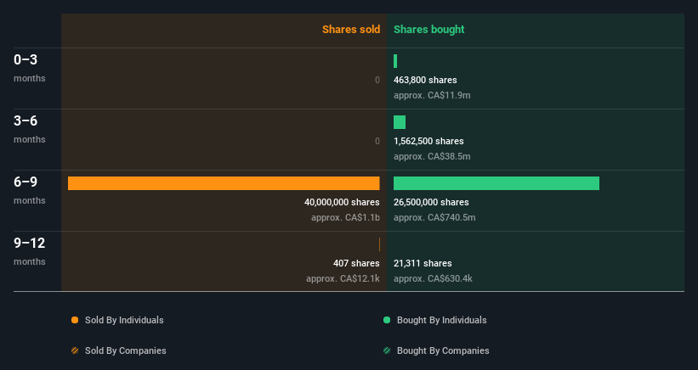This screenshot has height=370, width=698.
Task: Select the Bought By Companies legend label
Action: pos(443,350)
